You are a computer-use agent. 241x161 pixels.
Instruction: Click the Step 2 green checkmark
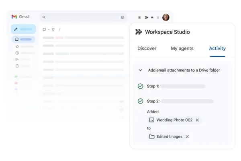tap(140, 101)
